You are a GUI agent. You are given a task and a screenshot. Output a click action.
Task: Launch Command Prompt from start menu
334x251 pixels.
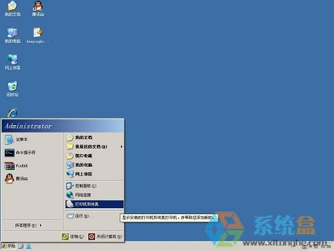tap(32, 153)
